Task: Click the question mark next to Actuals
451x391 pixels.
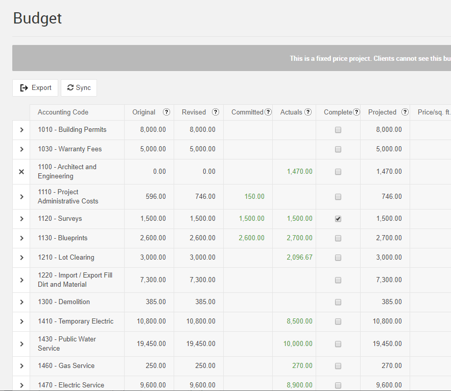Action: tap(308, 112)
